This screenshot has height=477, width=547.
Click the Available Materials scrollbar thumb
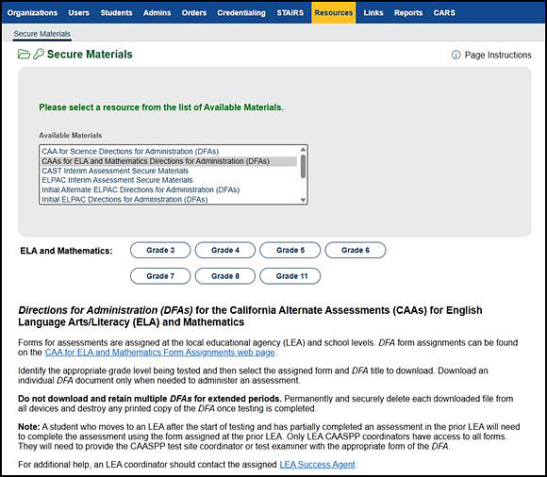[x=303, y=166]
